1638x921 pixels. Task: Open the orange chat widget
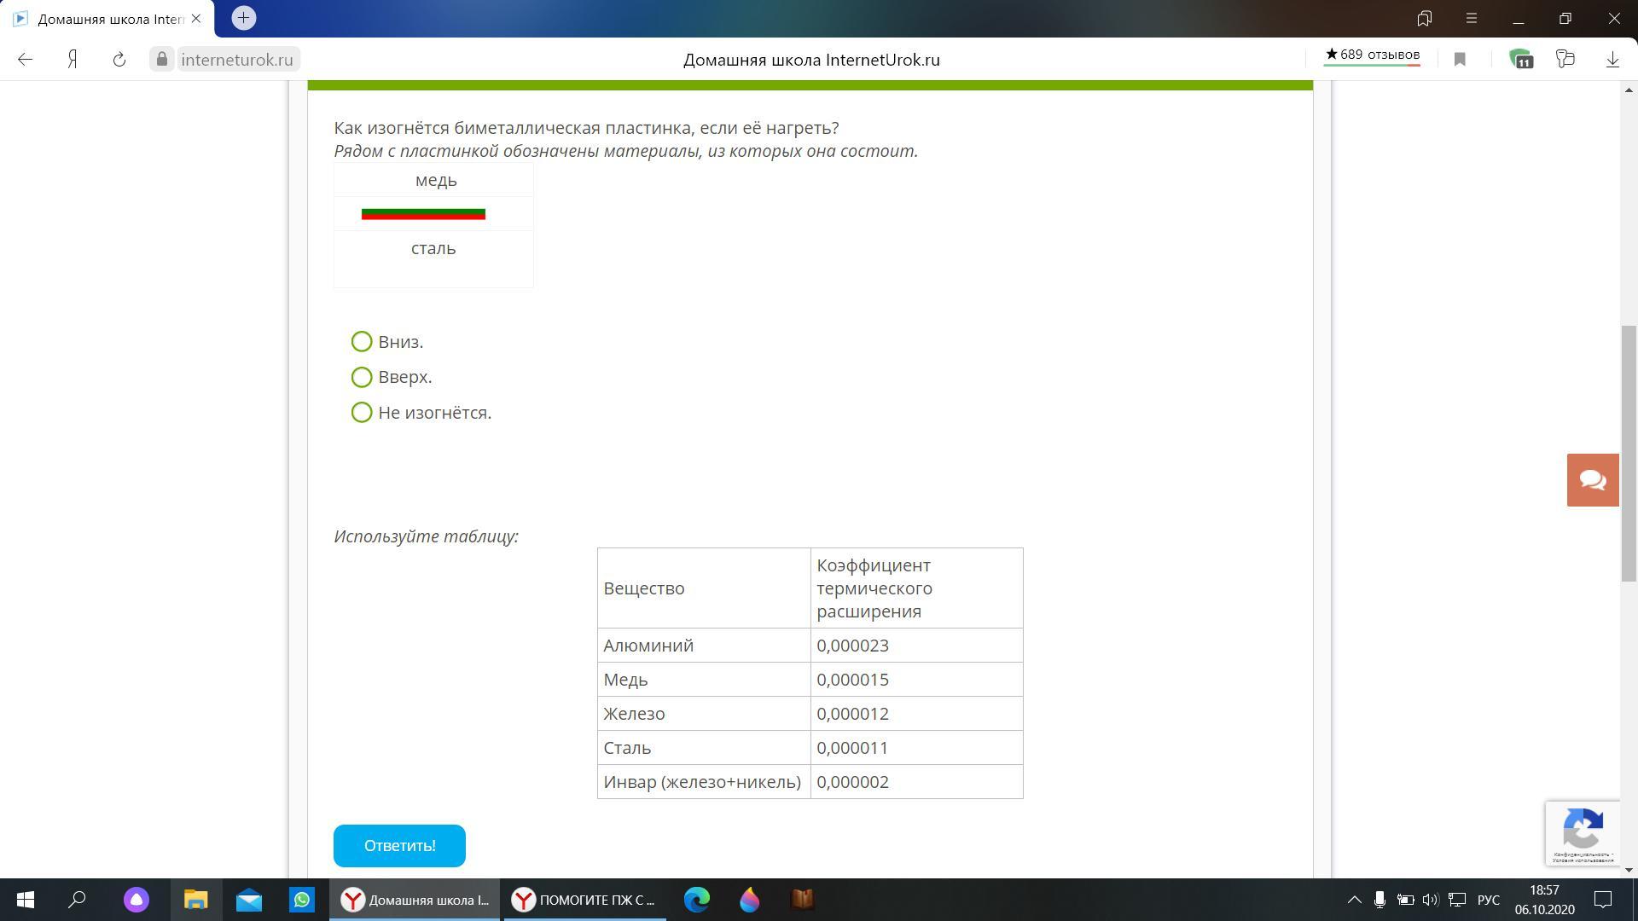(1593, 480)
